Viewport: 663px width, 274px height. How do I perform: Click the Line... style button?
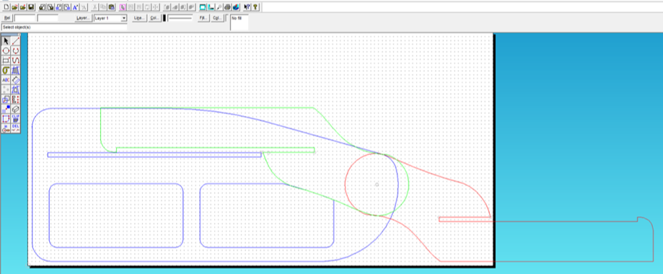(139, 18)
